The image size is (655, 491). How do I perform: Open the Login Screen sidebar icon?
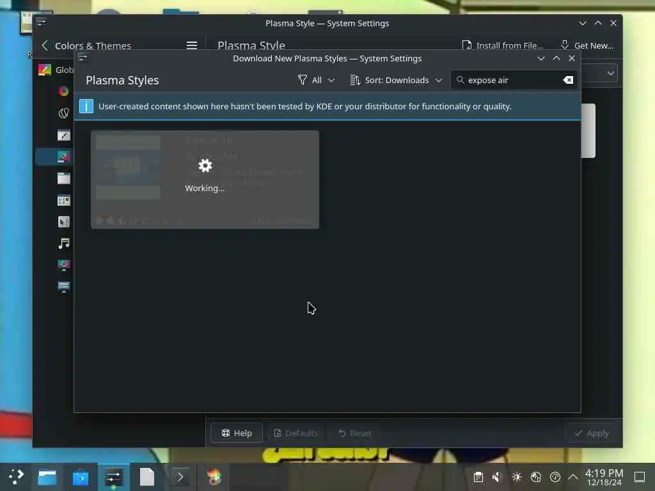coord(63,287)
